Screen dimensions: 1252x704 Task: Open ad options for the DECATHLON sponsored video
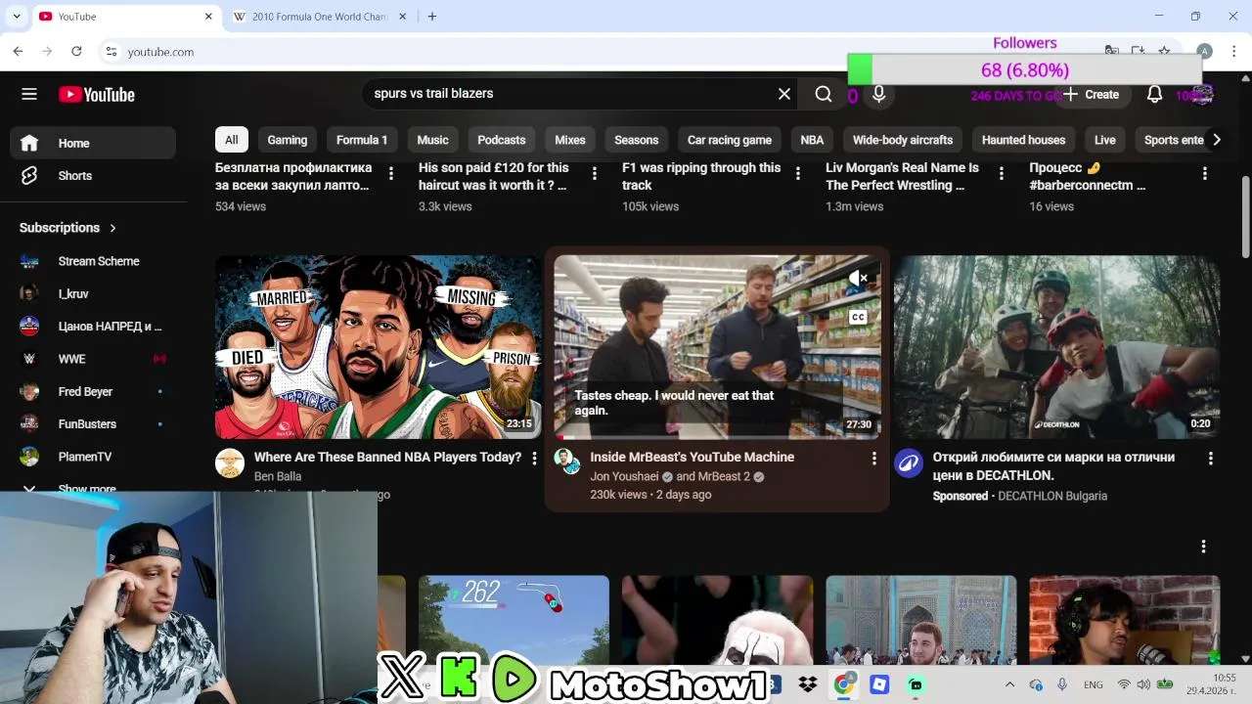[x=1211, y=458]
